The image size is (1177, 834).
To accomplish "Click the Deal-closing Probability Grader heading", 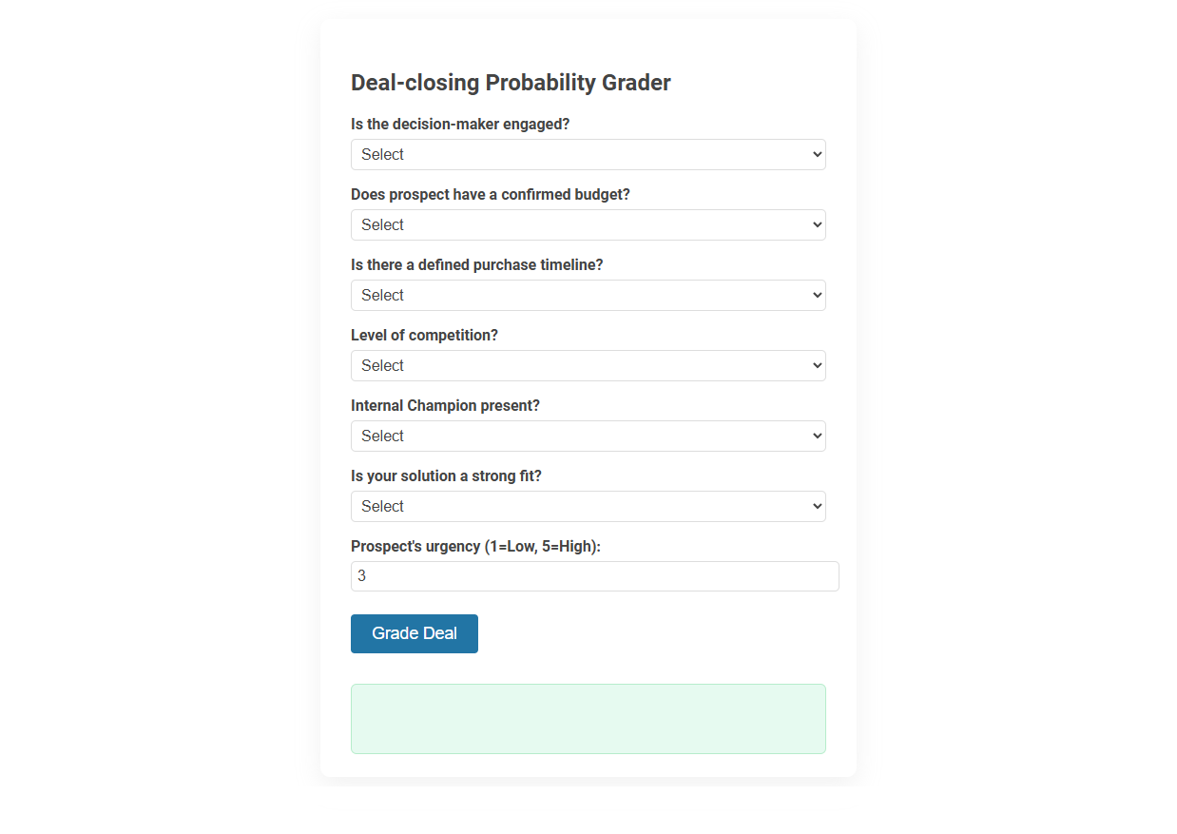I will click(x=511, y=83).
